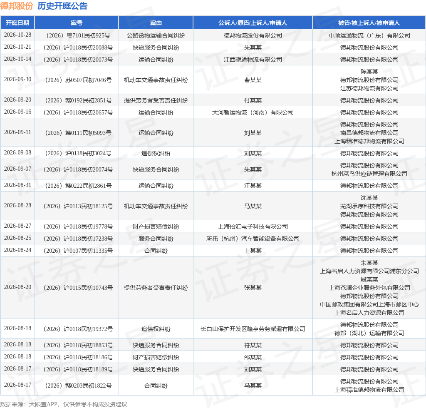Image resolution: width=426 pixels, height=408 pixels.
Task: Open the 德邦股份 title link
Action: [x=17, y=6]
